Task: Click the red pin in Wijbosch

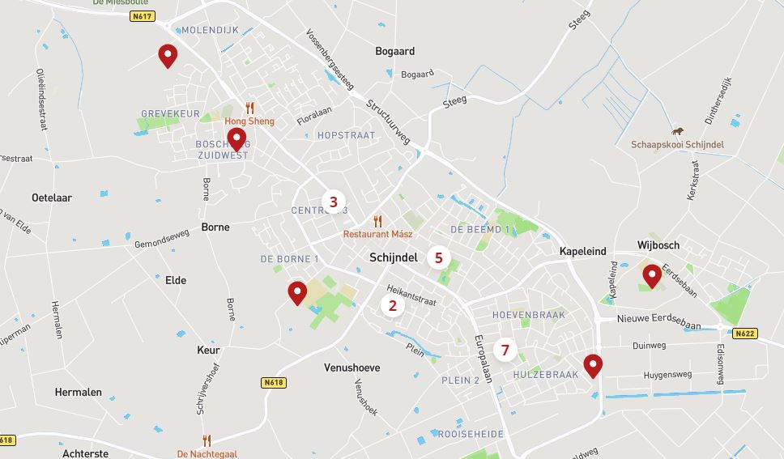Action: click(652, 276)
